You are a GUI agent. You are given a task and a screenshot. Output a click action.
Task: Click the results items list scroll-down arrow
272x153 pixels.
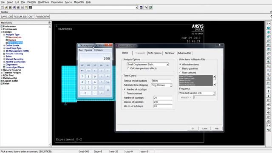(214, 85)
